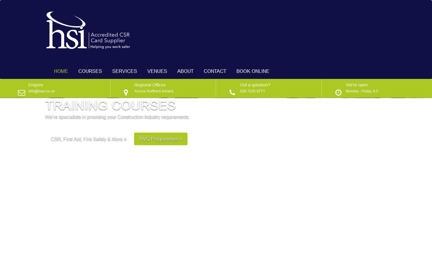Open the COURSES menu item
Image resolution: width=432 pixels, height=270 pixels.
point(90,71)
